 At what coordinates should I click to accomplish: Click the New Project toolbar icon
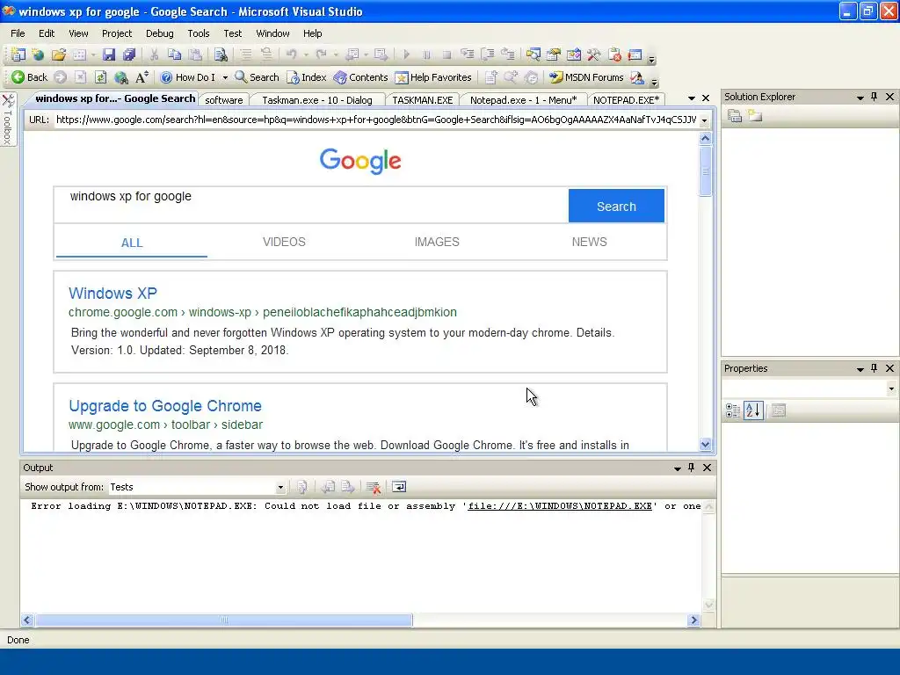click(x=18, y=54)
